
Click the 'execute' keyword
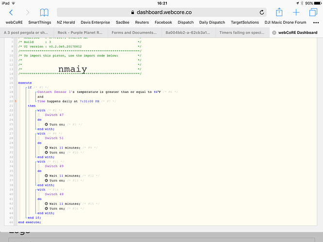(x=25, y=83)
